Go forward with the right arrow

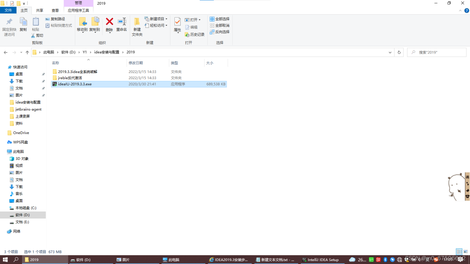click(x=14, y=52)
